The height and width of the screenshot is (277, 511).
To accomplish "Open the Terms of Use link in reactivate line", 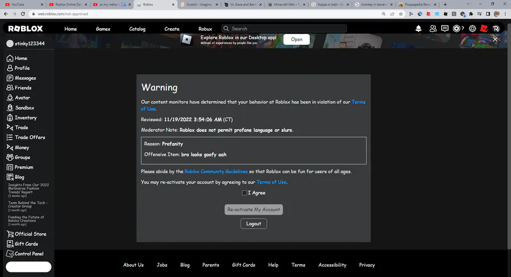I will (271, 182).
